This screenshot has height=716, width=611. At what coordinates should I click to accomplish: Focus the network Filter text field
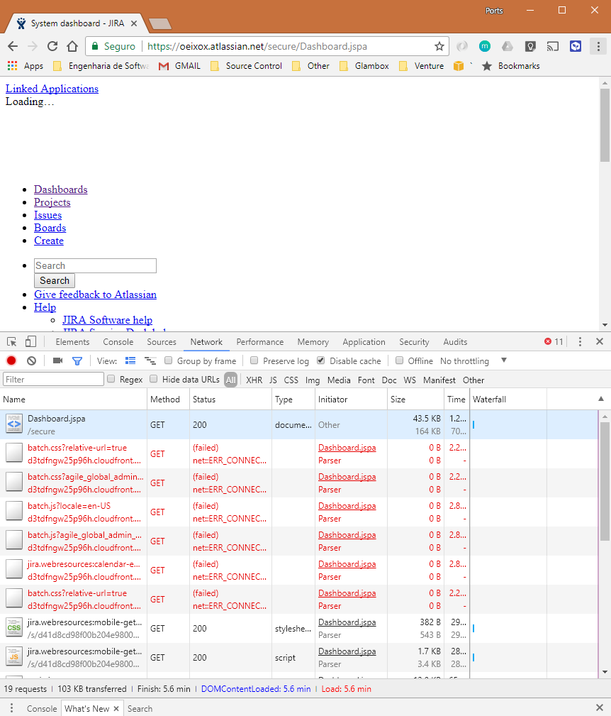pyautogui.click(x=53, y=379)
